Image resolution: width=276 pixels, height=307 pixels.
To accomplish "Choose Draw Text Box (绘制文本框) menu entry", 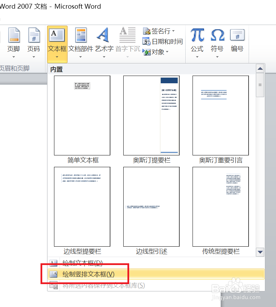I will click(x=156, y=263).
